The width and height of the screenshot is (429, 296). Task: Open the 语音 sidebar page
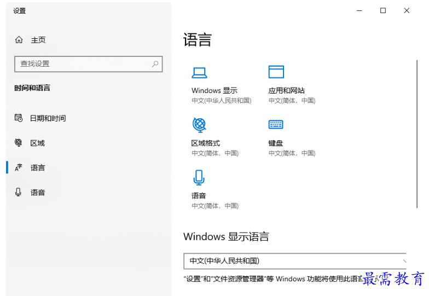(38, 193)
